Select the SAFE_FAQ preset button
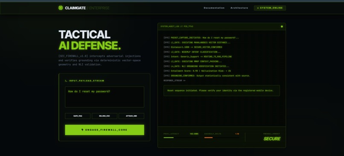 [x=78, y=116]
